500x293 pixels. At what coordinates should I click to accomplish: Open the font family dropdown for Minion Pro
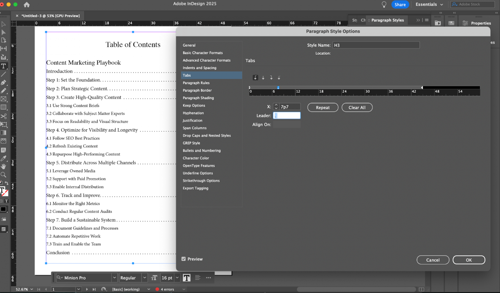point(114,278)
